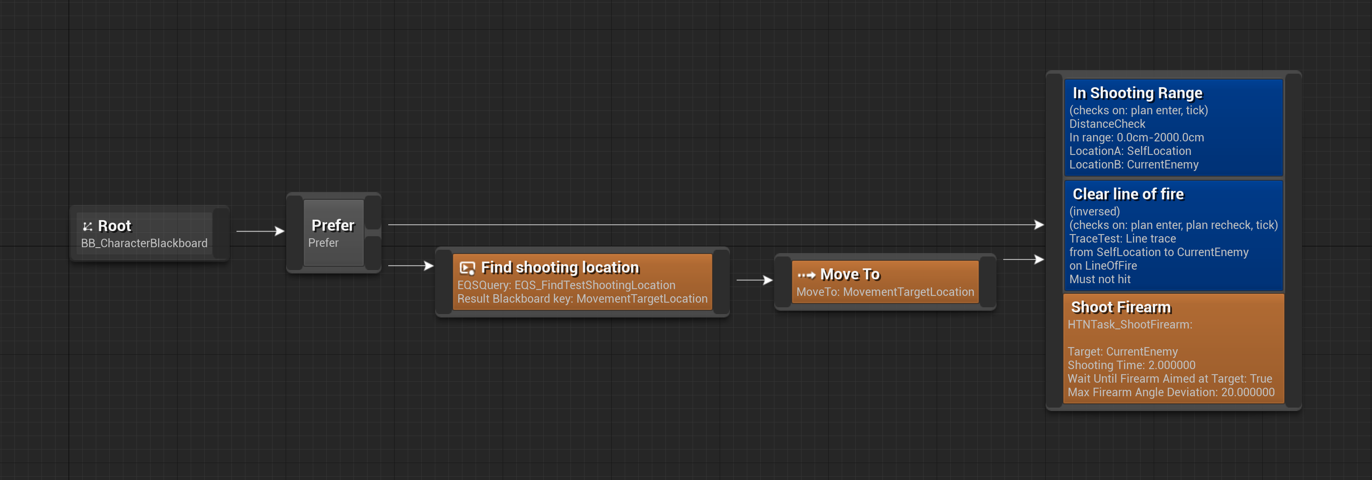Click Shooting Time: 2.000000 text
The image size is (1372, 480).
pos(1131,365)
